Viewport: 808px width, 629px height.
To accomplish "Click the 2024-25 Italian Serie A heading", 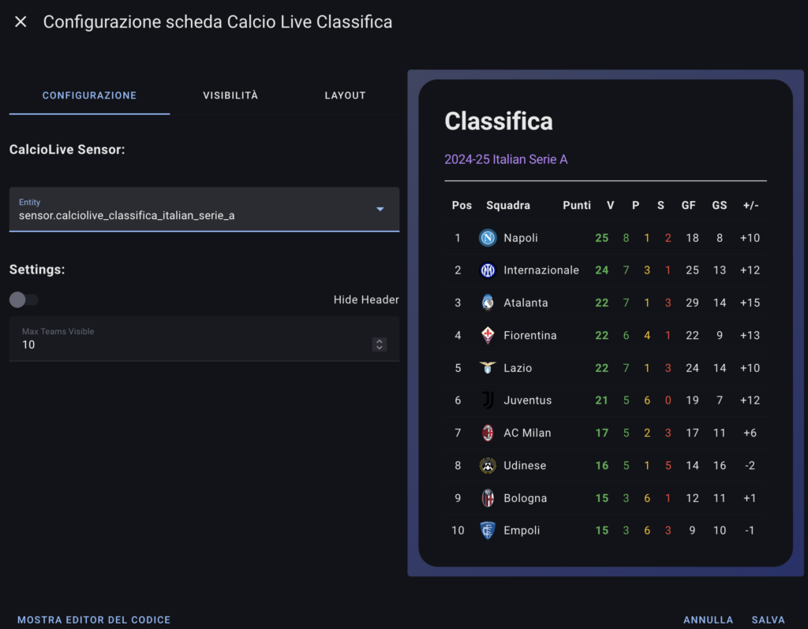I will (x=506, y=159).
